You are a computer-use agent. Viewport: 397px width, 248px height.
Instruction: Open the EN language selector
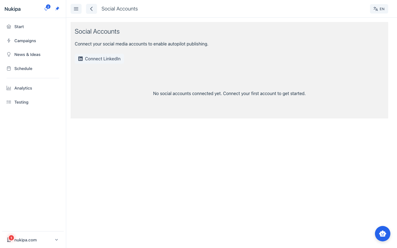379,9
